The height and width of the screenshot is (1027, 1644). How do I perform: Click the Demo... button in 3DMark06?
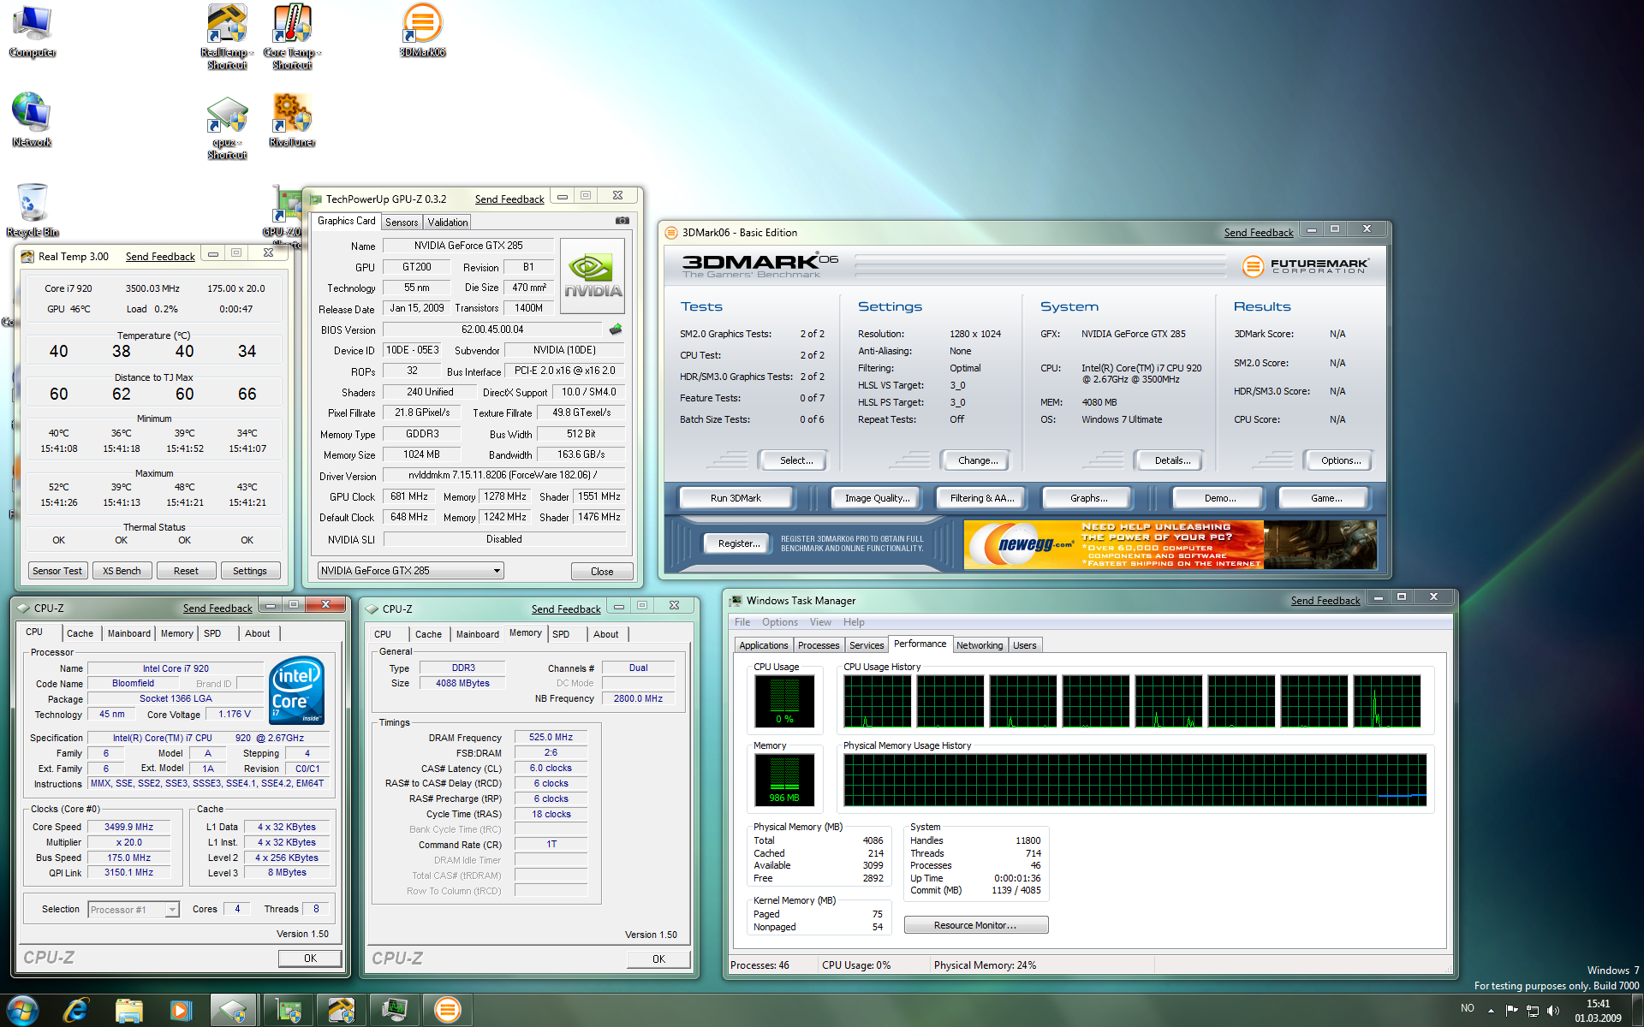[x=1220, y=498]
